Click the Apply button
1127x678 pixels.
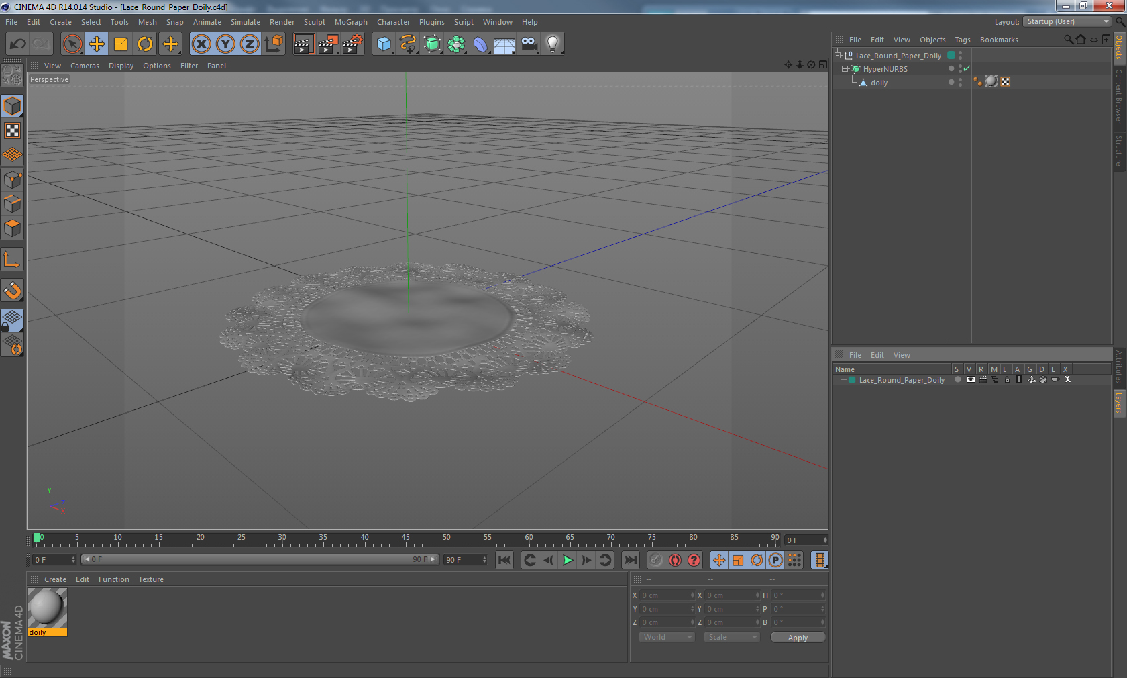(x=798, y=638)
